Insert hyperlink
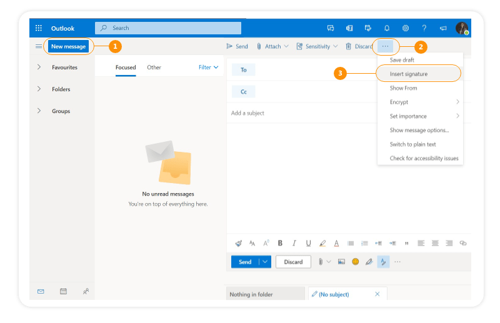500x323 pixels. (x=463, y=243)
